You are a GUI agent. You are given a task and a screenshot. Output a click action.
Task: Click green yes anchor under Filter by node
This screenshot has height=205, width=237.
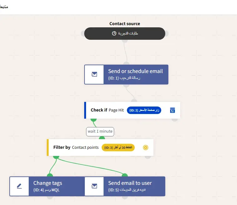click(x=56, y=157)
